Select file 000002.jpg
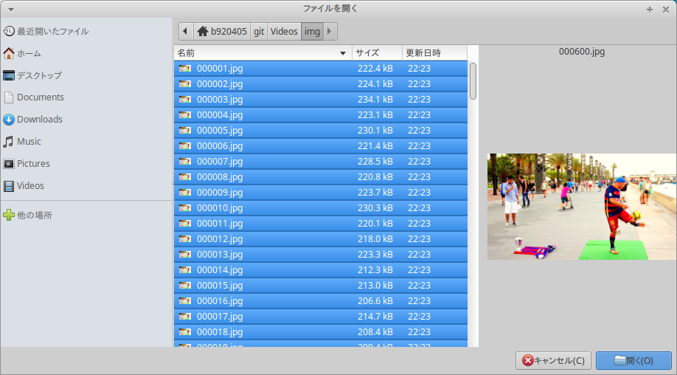Image resolution: width=677 pixels, height=375 pixels. [321, 84]
